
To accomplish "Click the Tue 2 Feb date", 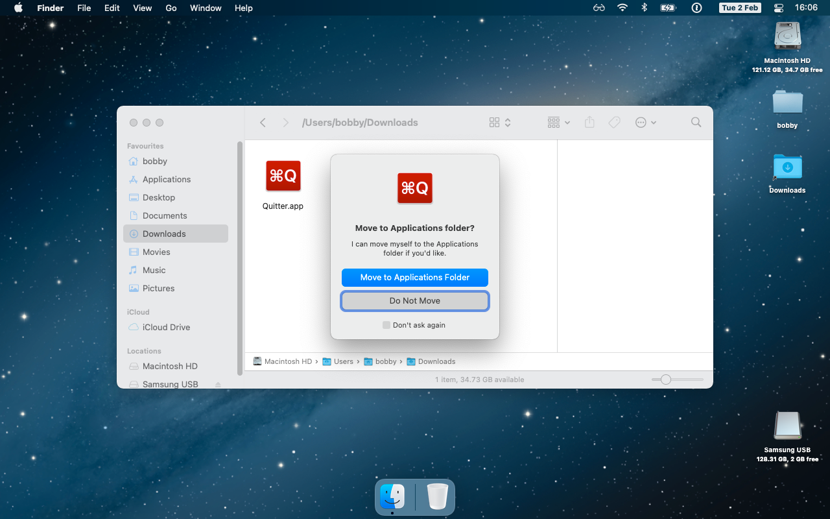I will point(739,8).
